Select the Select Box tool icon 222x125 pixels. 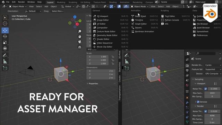pos(5,18)
